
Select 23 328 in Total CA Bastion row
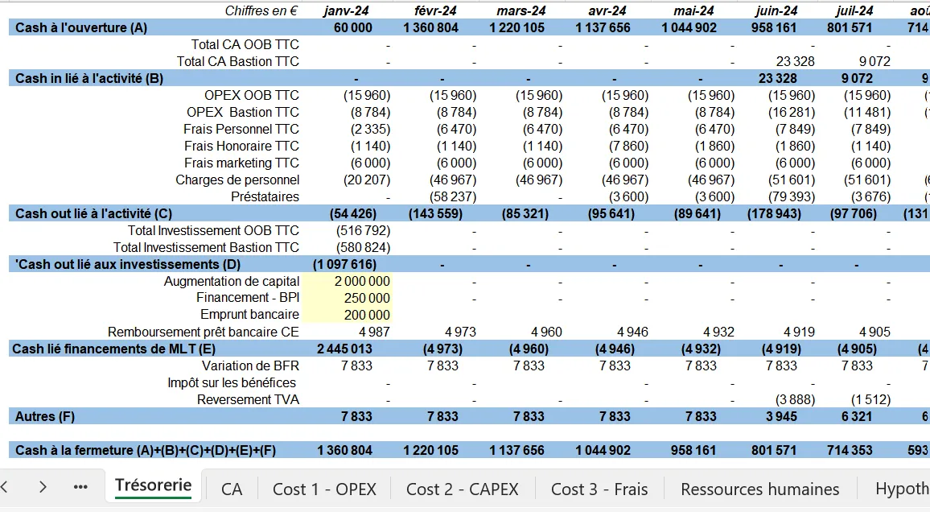[x=796, y=62]
